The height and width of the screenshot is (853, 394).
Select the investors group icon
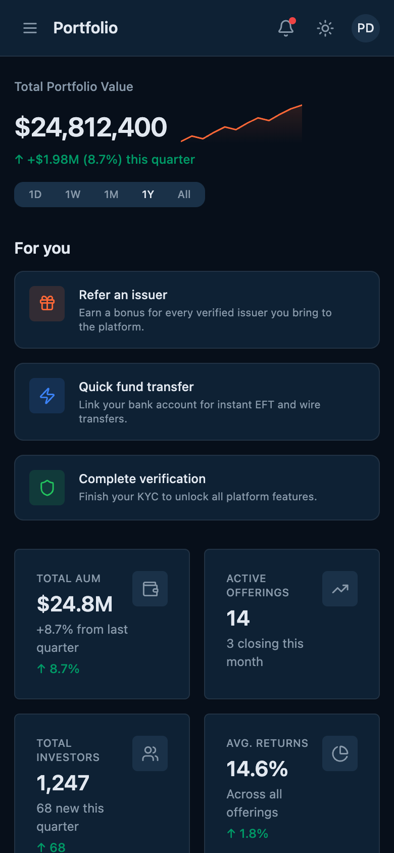click(x=150, y=753)
